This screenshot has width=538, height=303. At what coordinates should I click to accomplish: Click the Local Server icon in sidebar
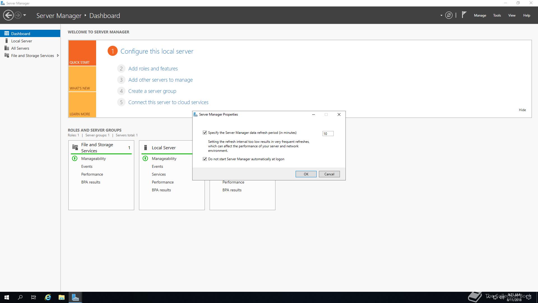7,41
